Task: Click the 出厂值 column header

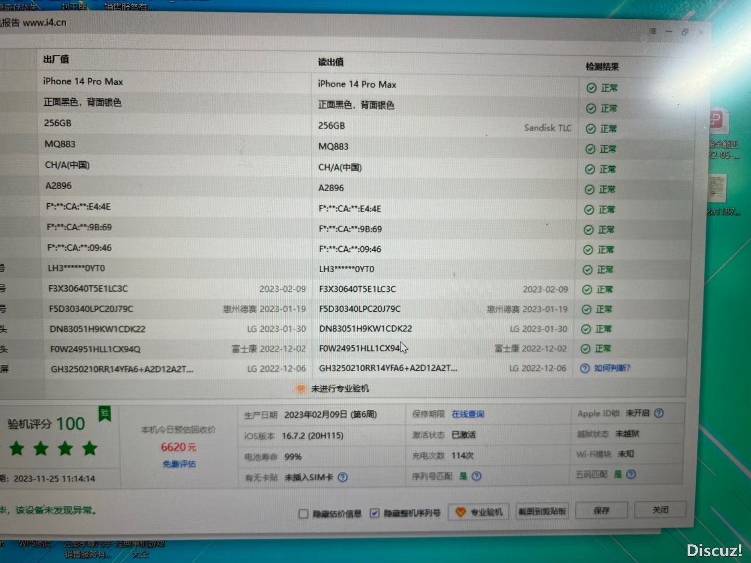Action: pyautogui.click(x=56, y=59)
